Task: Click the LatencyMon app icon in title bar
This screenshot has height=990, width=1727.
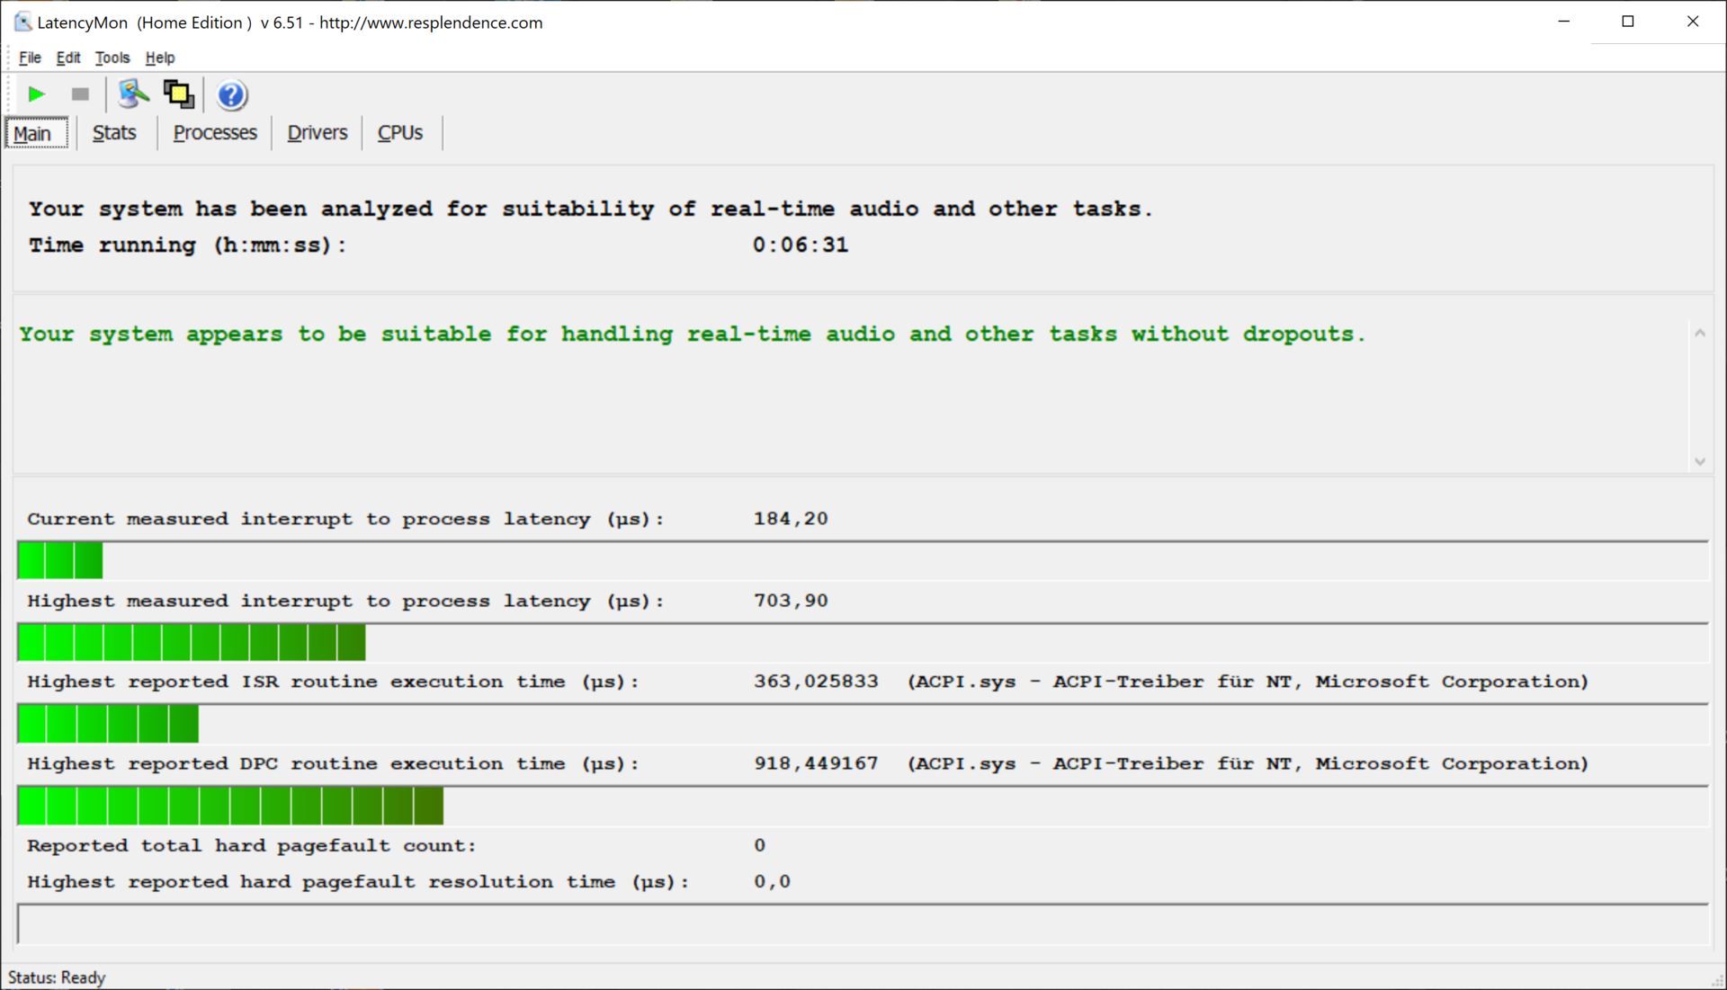Action: [22, 22]
